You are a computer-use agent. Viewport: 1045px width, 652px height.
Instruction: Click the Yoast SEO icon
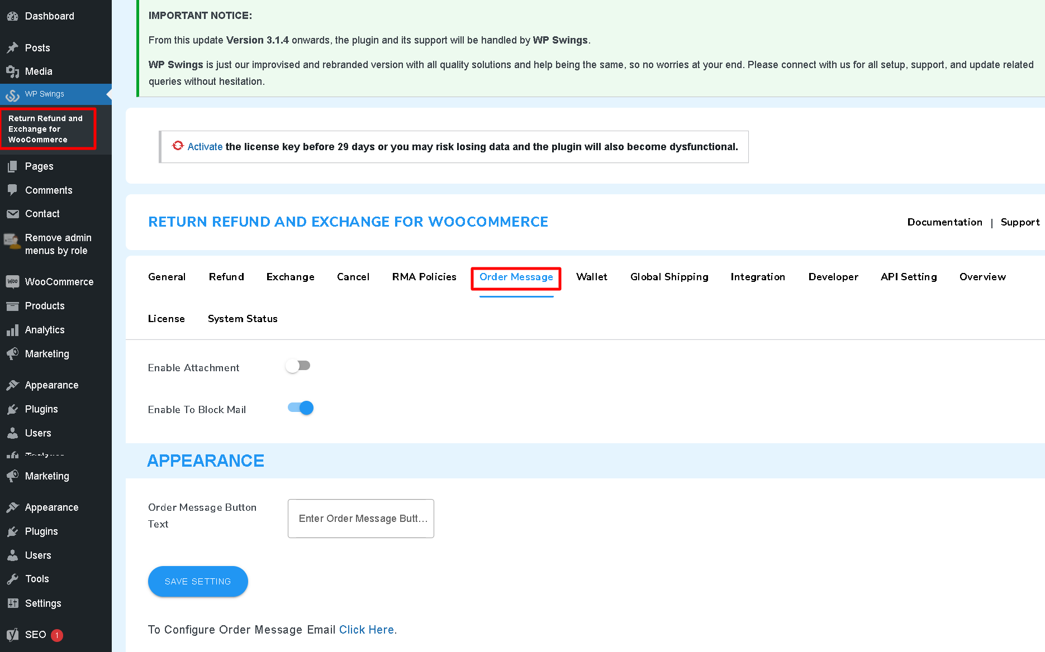[12, 635]
